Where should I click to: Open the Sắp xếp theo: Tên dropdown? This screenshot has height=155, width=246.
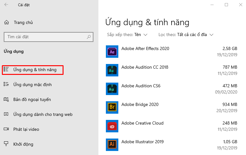coord(127,34)
